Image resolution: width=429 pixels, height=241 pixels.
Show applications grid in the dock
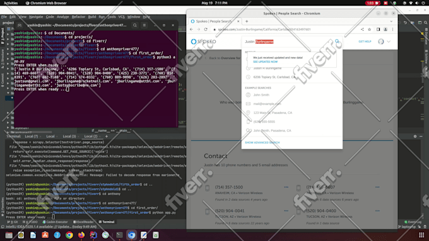pos(421,235)
